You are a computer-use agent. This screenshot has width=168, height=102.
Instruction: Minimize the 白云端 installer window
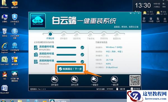(x=134, y=13)
